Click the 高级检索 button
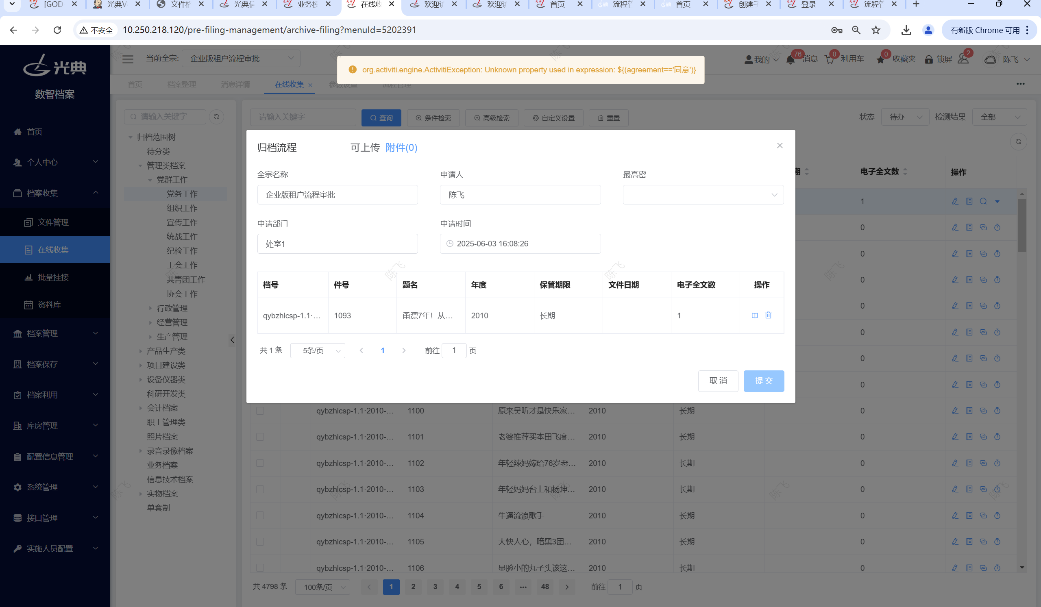The width and height of the screenshot is (1041, 607). coord(491,117)
